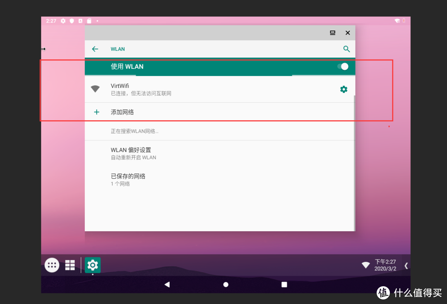This screenshot has height=304, width=447.
Task: Go back using the WLAN header arrow
Action: (x=95, y=49)
